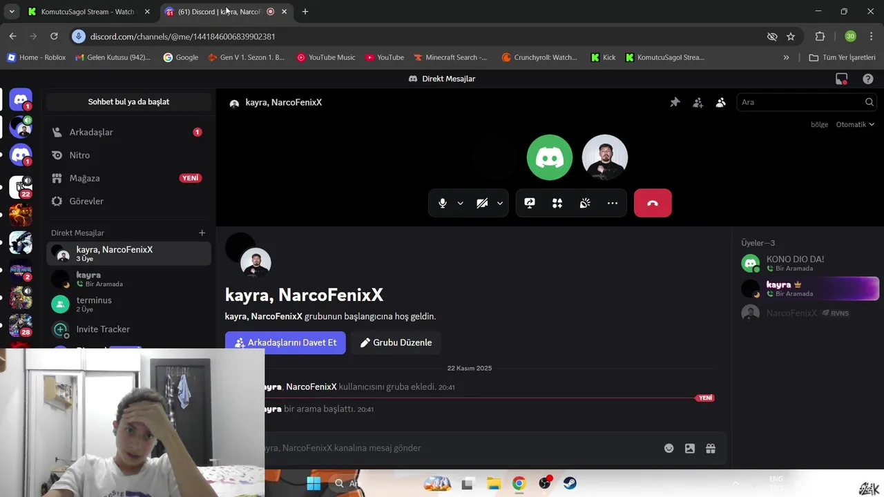Expand hidden bookmarks chevron
The height and width of the screenshot is (497, 884).
786,57
